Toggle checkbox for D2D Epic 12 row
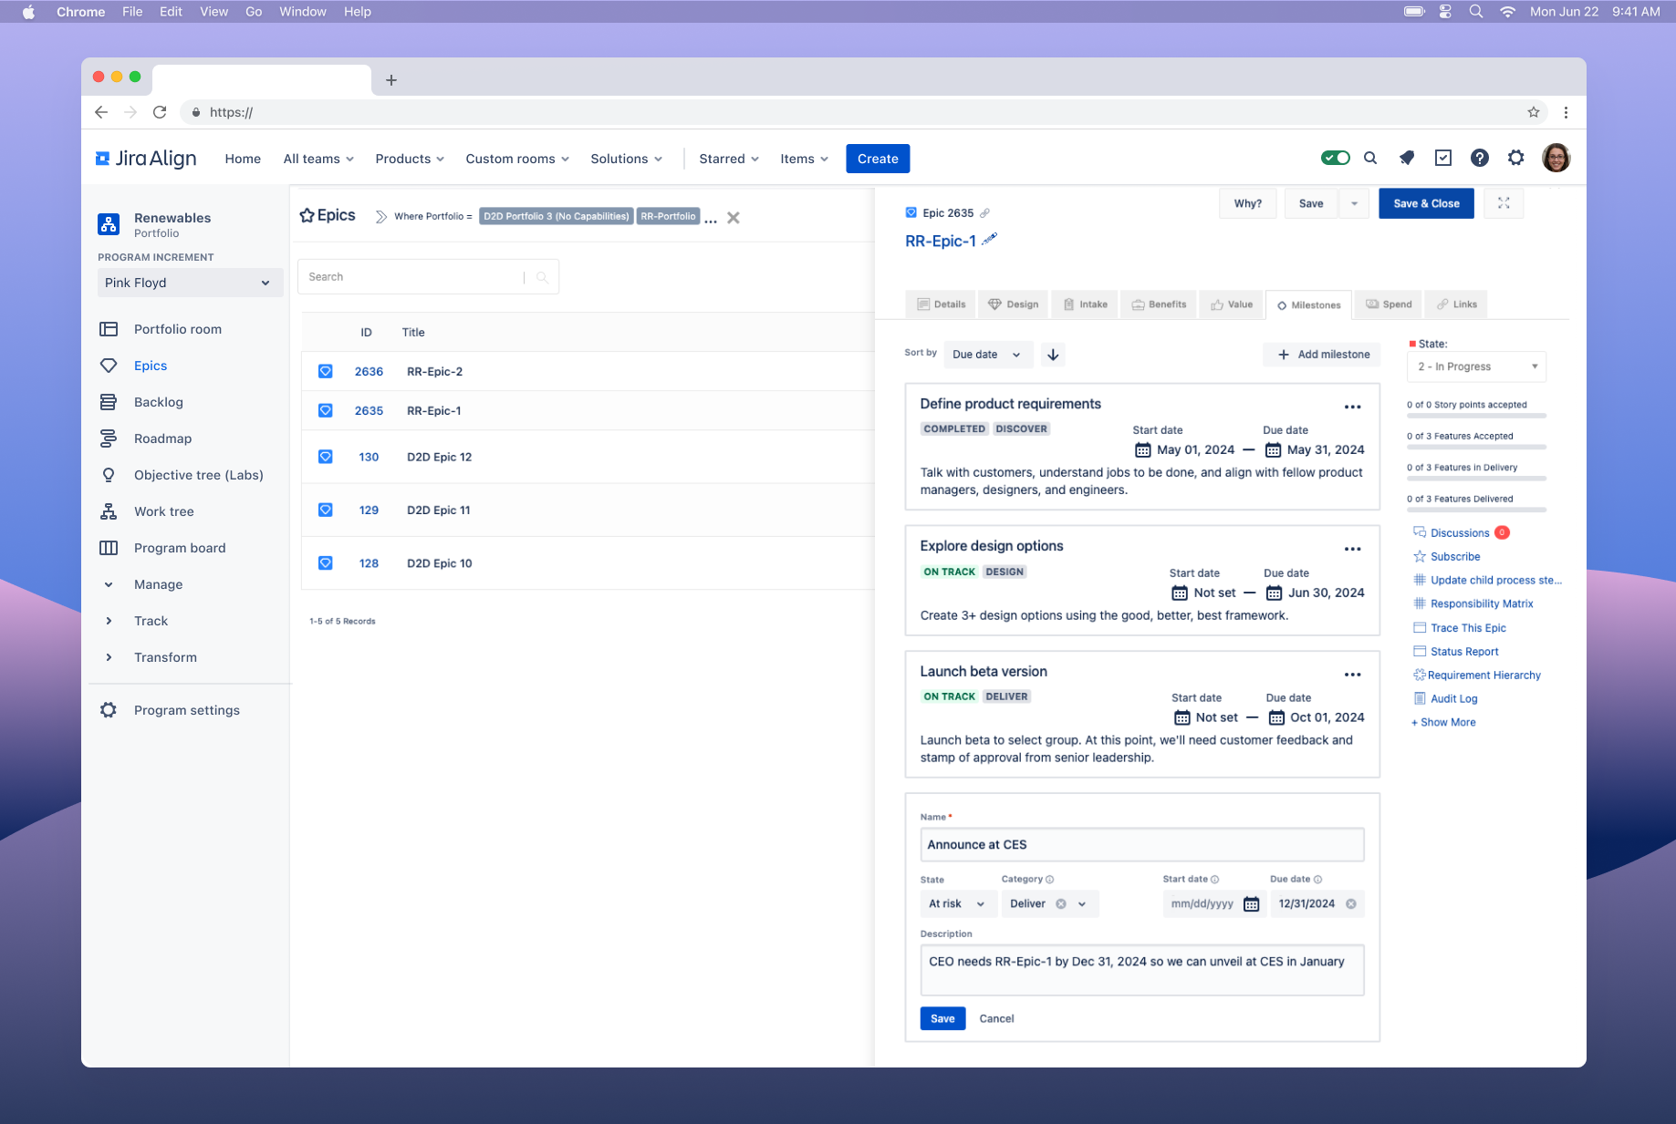 coord(325,457)
